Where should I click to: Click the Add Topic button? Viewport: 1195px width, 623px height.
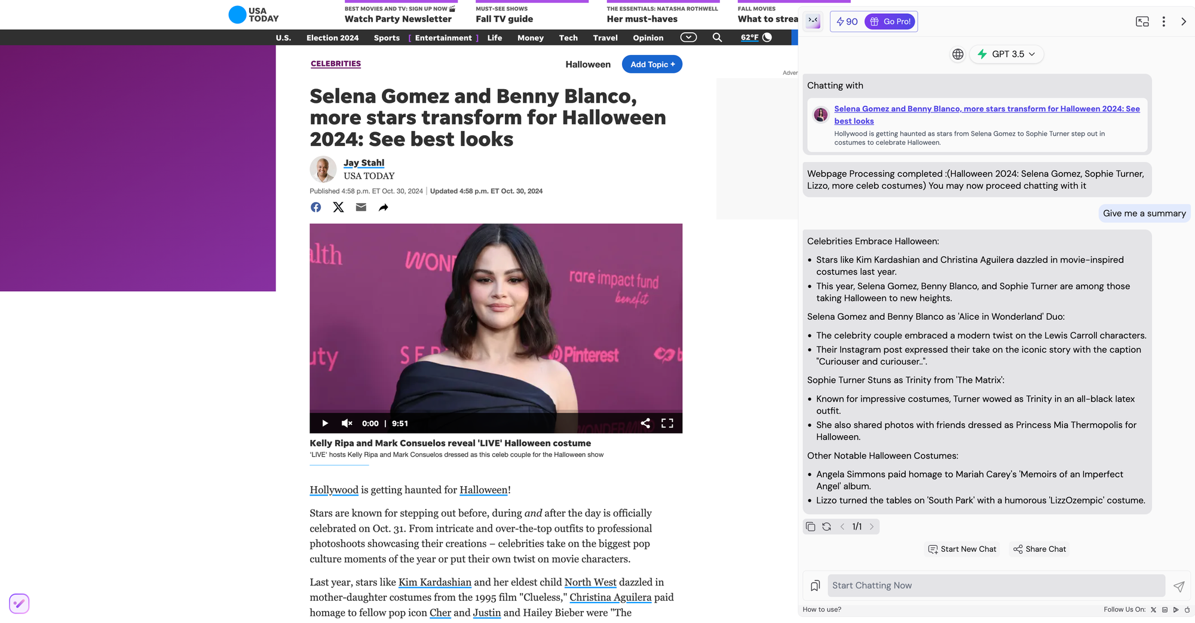(x=652, y=65)
